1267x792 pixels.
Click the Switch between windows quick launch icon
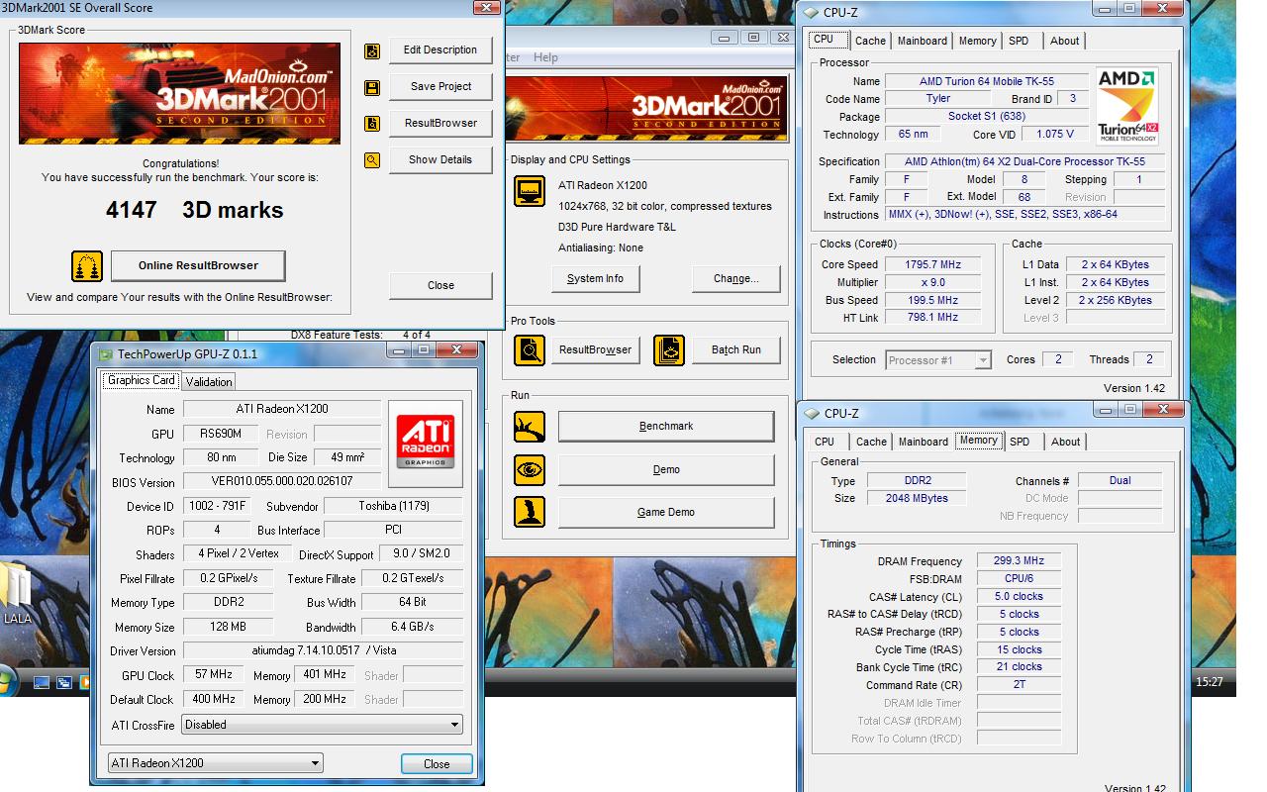63,682
